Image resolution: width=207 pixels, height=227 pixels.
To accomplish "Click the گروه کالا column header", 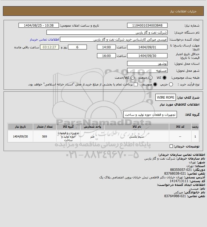I will click(x=68, y=127).
